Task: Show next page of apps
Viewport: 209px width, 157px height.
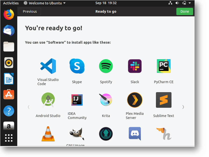Action: pos(183,107)
